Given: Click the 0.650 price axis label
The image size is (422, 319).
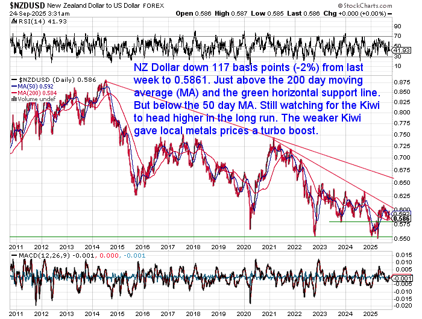Looking at the screenshot, I should point(402,182).
